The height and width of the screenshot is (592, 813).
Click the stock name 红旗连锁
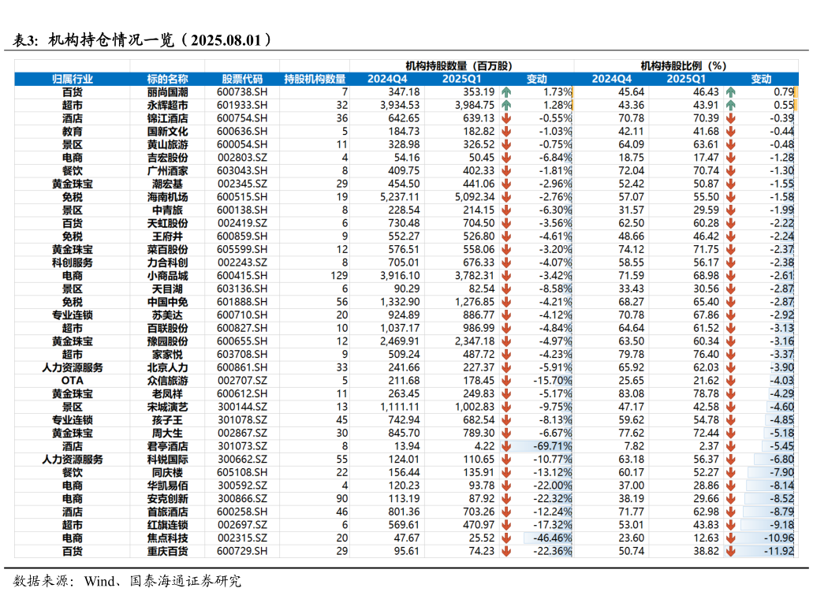click(x=167, y=525)
